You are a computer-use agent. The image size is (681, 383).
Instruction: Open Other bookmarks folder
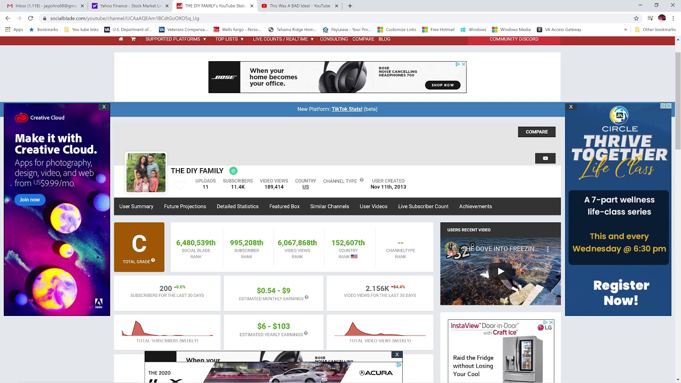click(x=654, y=30)
